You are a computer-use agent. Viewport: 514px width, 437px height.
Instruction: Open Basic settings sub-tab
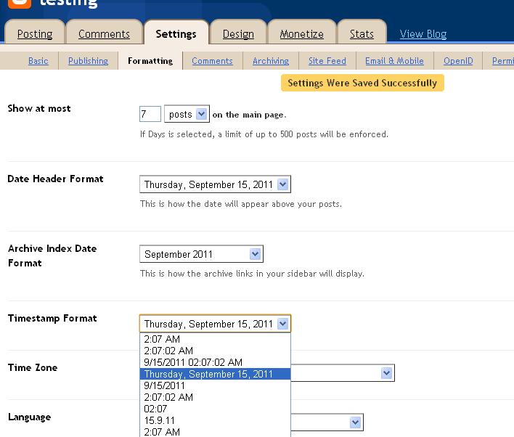coord(38,61)
